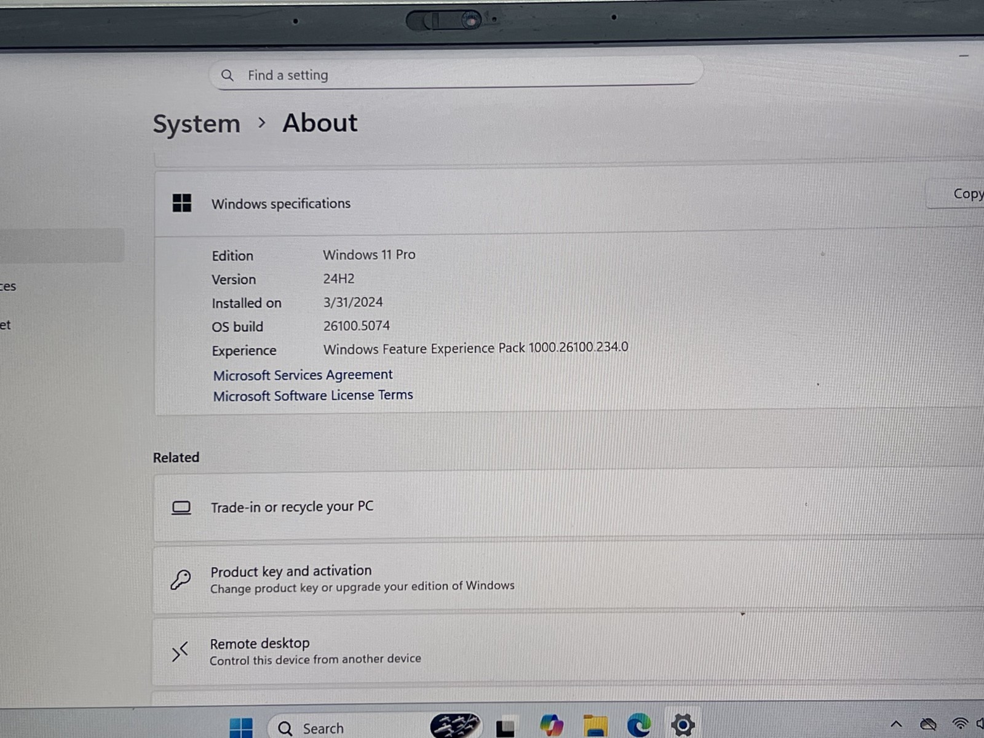Click the Windows logo beside Windows specifications

pos(182,203)
